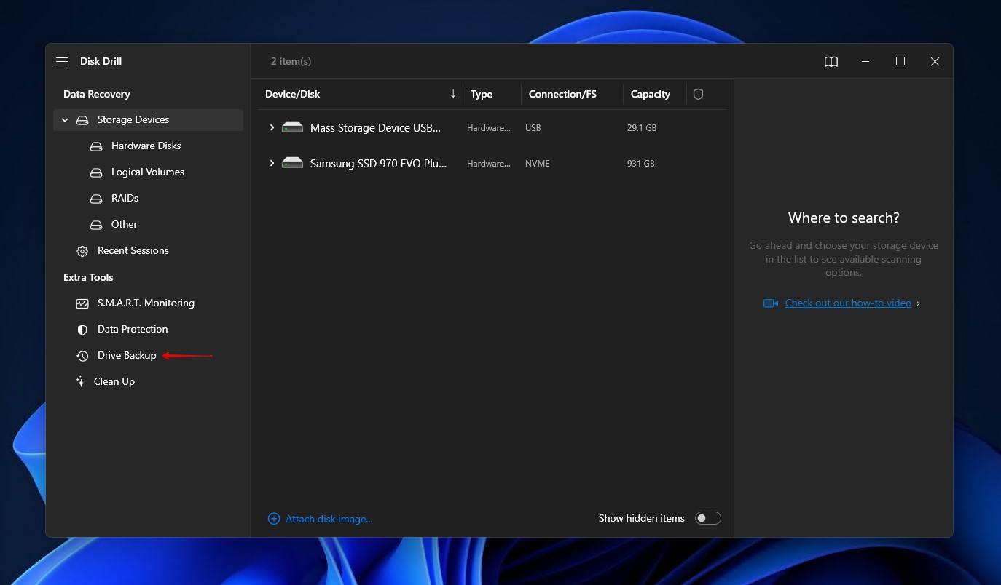The height and width of the screenshot is (585, 1001).
Task: Open Check out our how-to video link
Action: coord(848,303)
